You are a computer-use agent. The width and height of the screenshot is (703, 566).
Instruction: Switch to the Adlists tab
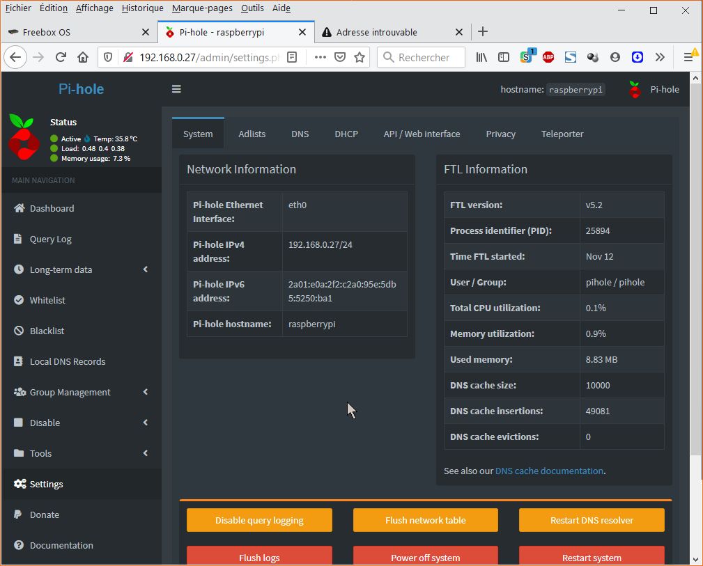[252, 134]
